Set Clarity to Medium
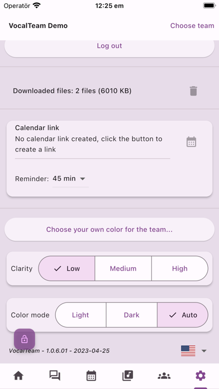The width and height of the screenshot is (219, 389). (x=123, y=268)
